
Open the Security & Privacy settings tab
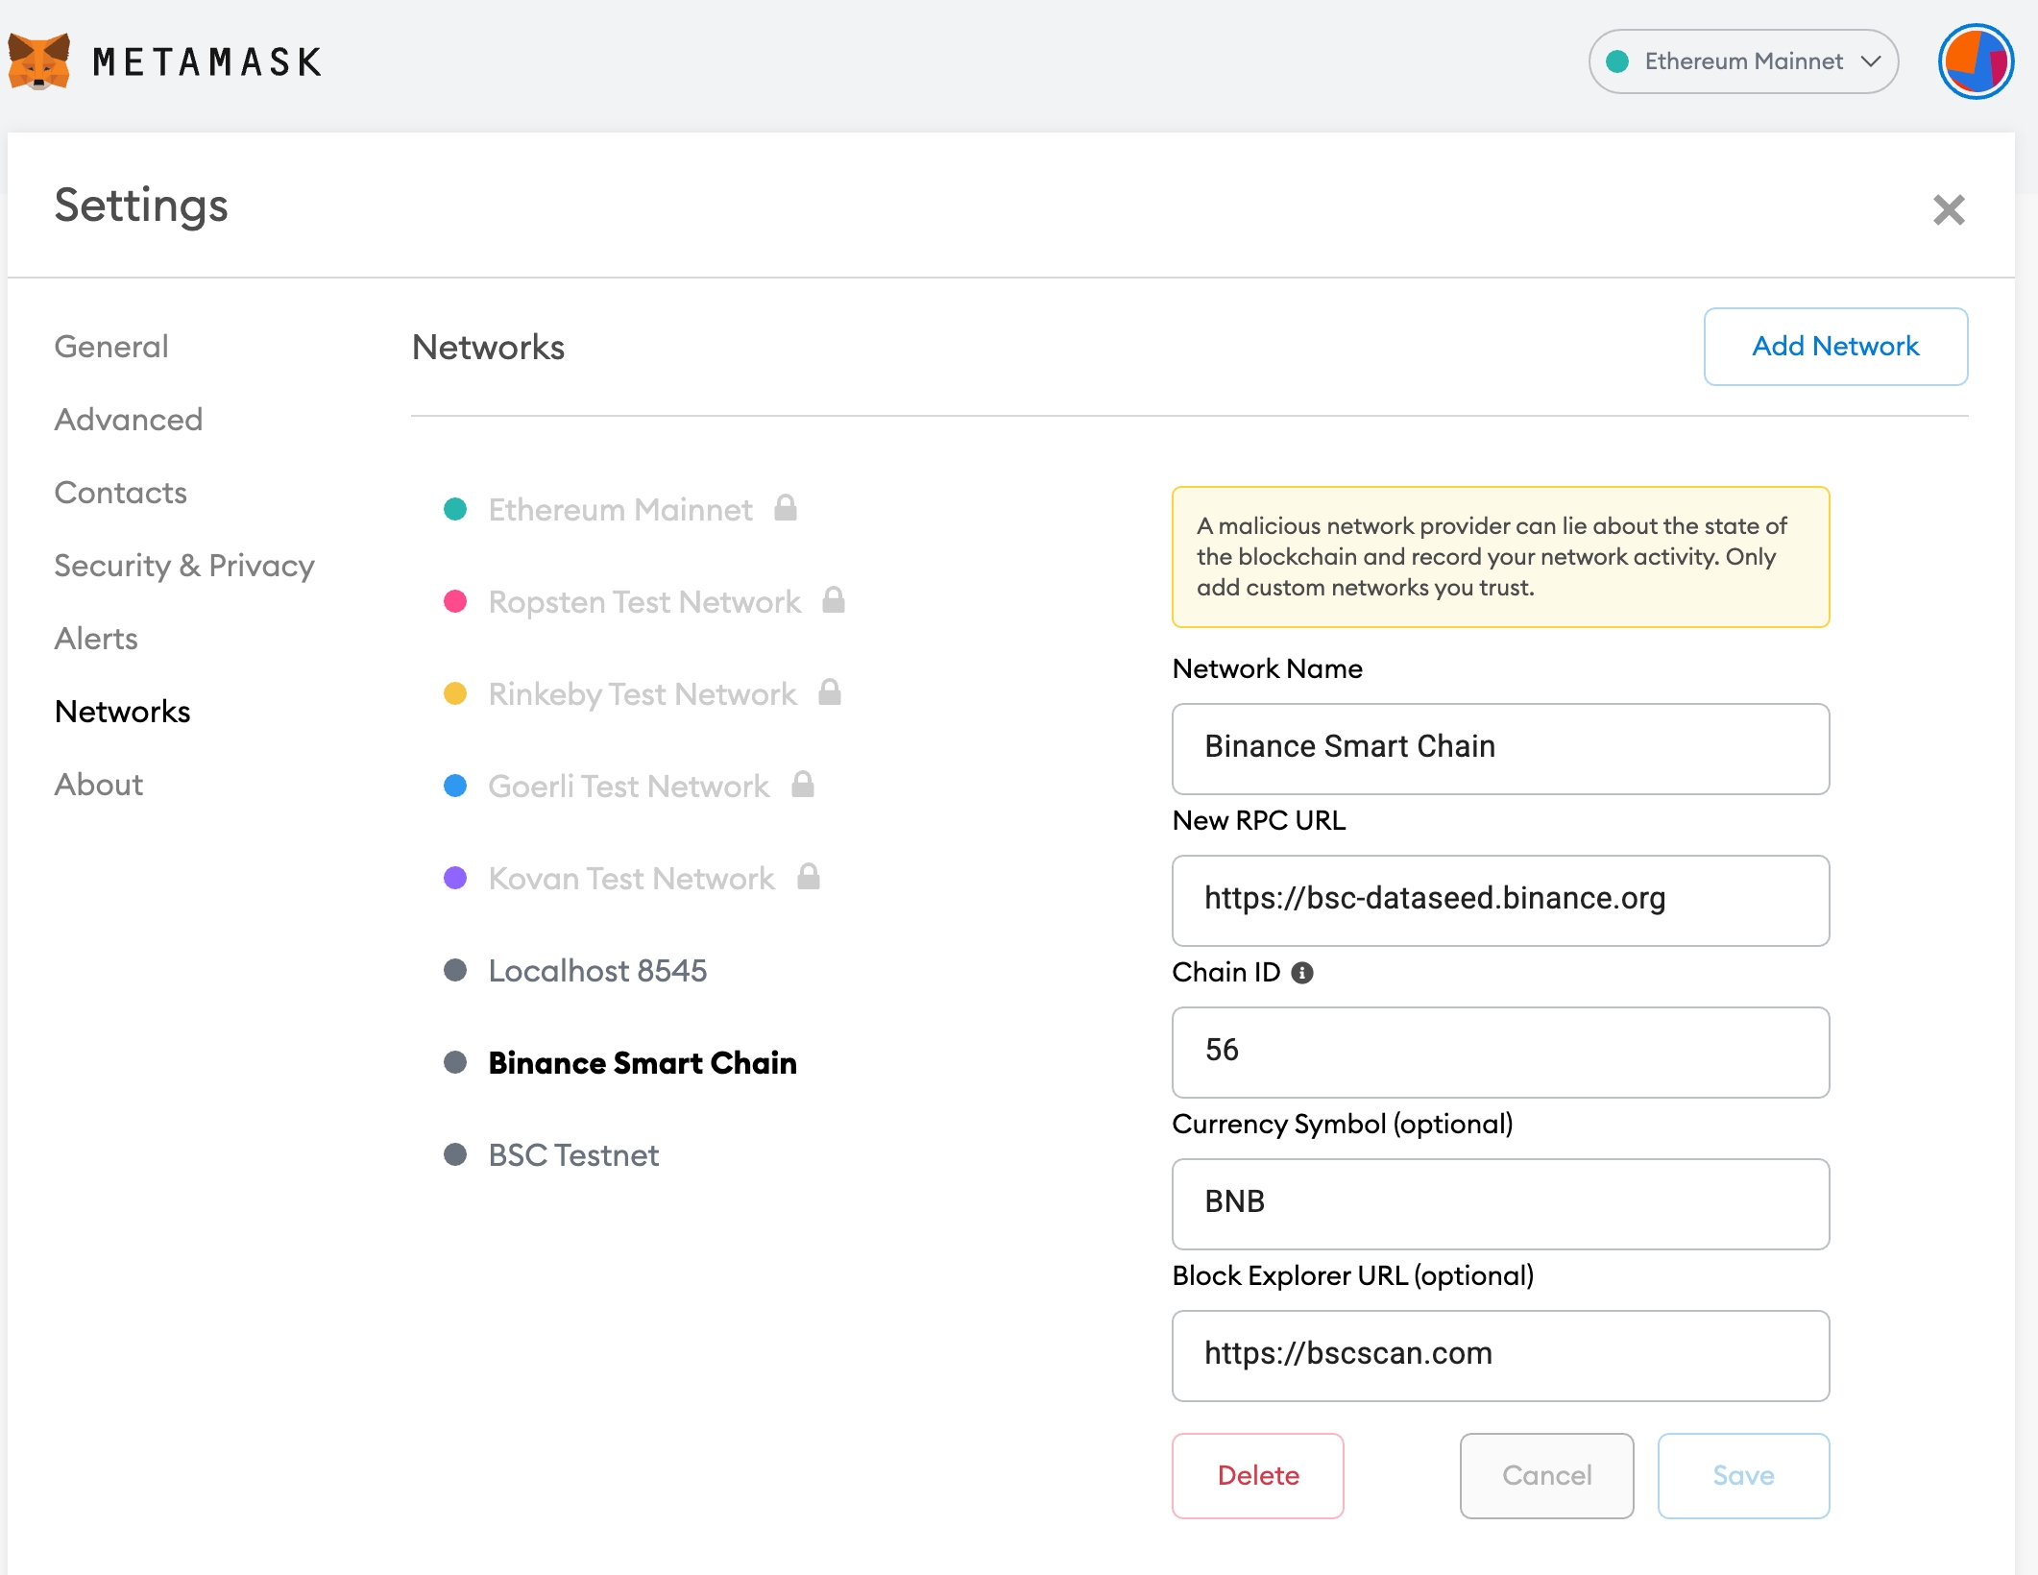coord(184,566)
